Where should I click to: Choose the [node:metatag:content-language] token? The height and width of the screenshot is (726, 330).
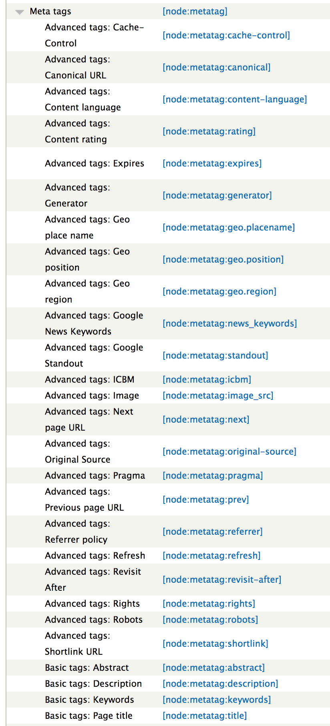coord(235,99)
